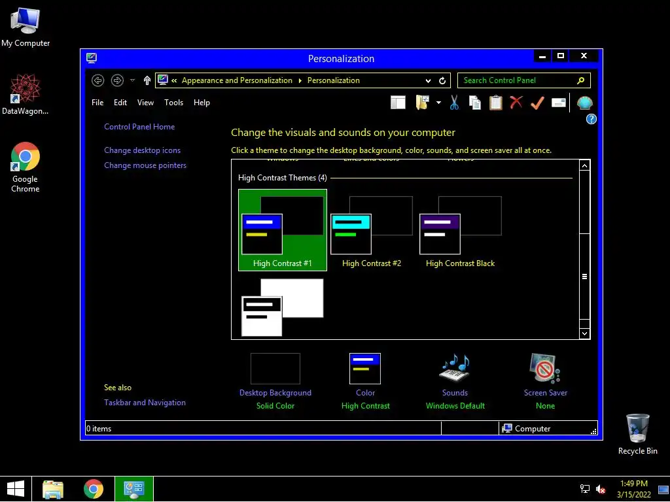The image size is (670, 502).
Task: Select the Google Chrome desktop shortcut
Action: 26,167
